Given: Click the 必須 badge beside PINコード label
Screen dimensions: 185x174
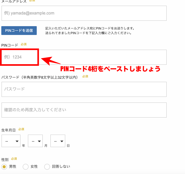Looking at the screenshot, I should click(x=24, y=44).
